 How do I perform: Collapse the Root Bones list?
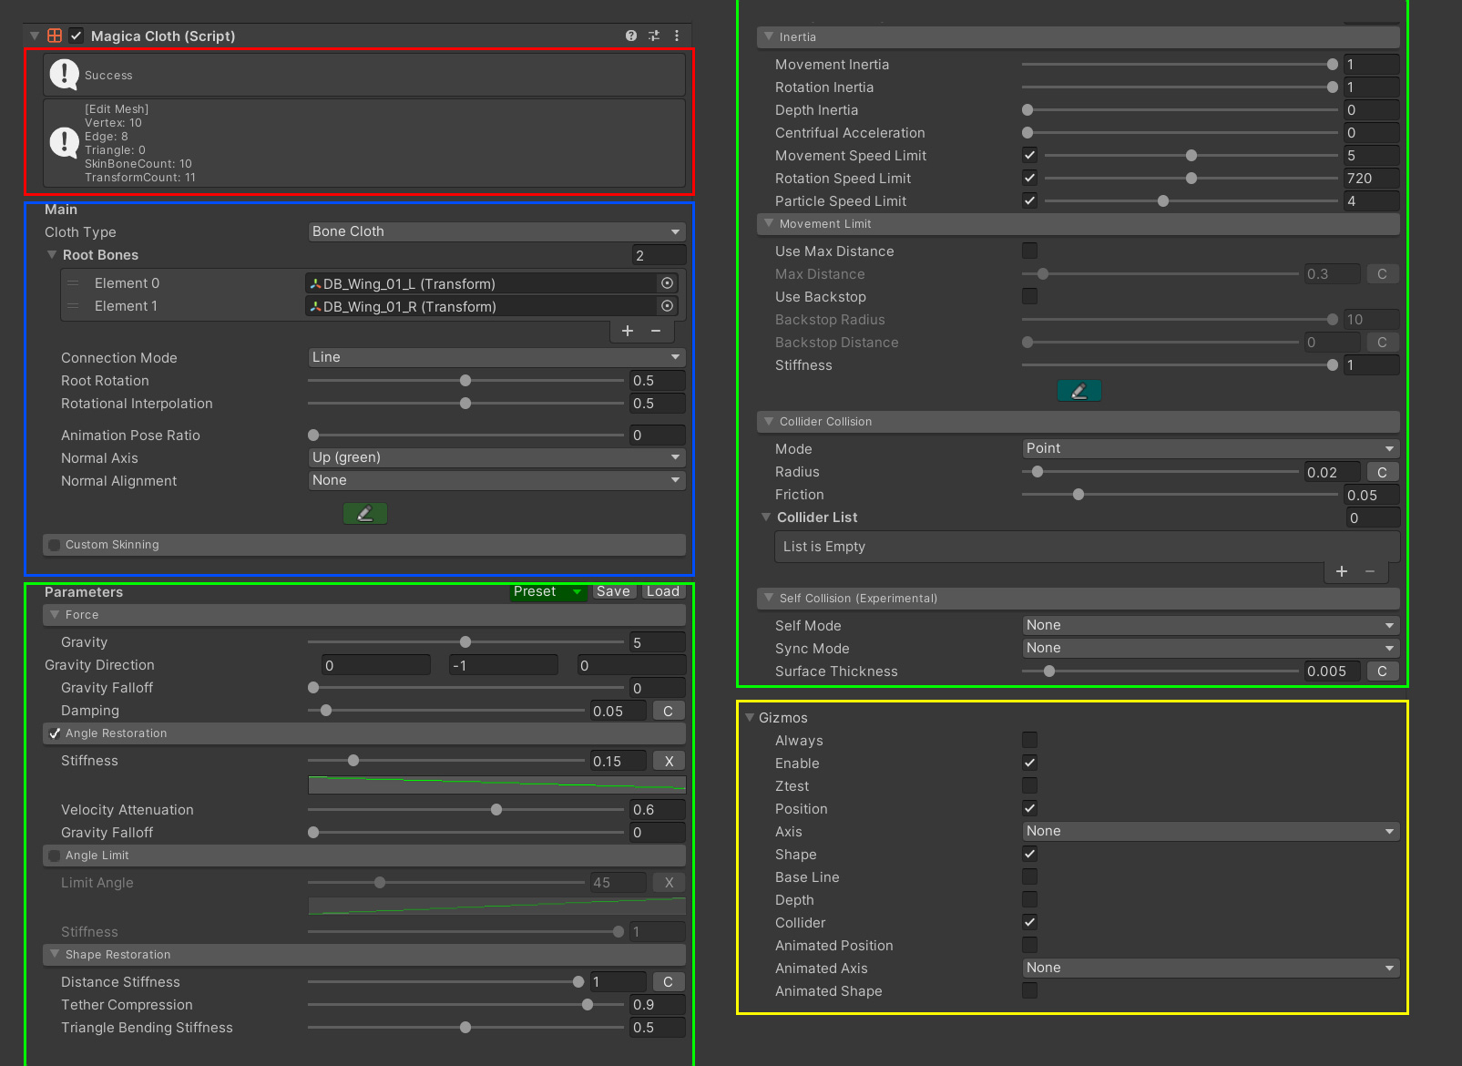tap(52, 255)
